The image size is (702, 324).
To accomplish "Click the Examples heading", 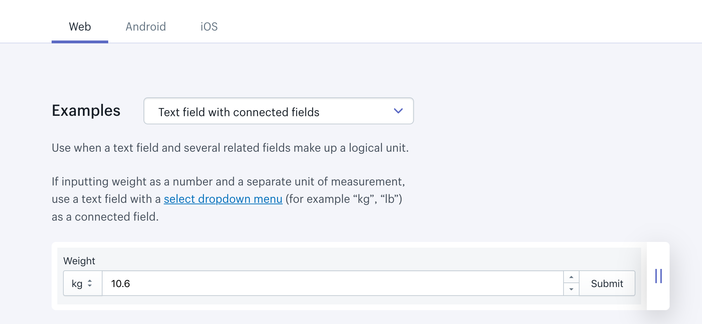I will 86,110.
